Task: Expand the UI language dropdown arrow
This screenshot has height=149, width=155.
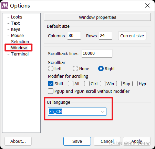Action: click(x=103, y=112)
